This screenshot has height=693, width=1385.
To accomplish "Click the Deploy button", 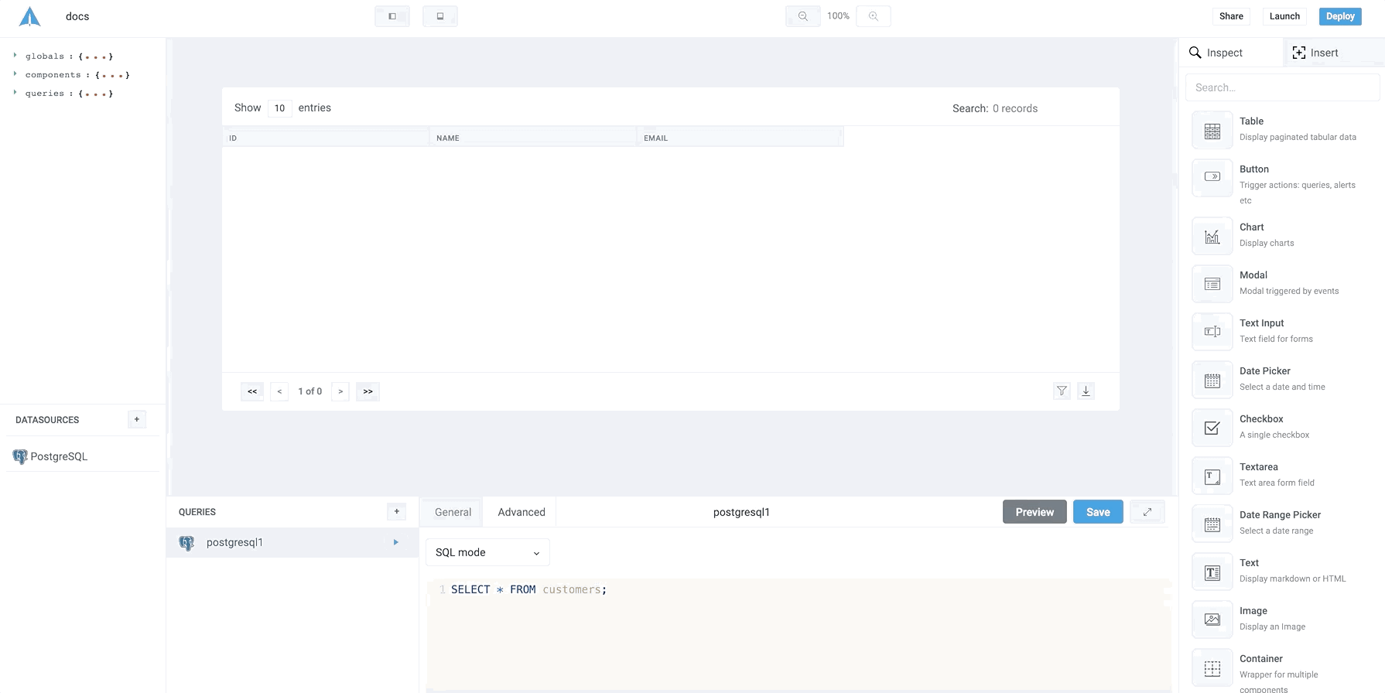I will (x=1339, y=16).
